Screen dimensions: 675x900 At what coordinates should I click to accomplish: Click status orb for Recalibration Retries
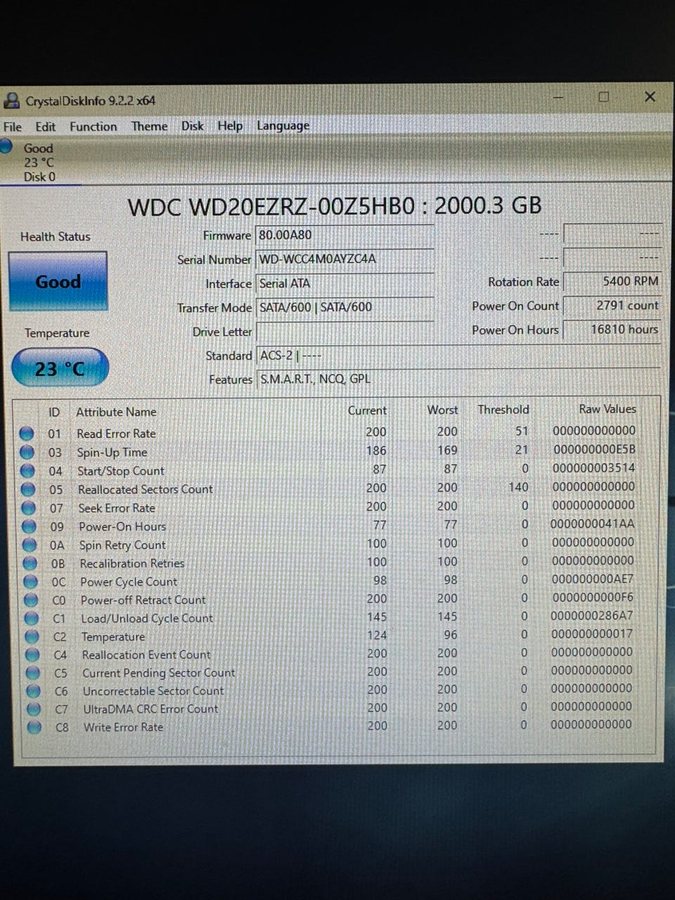30,563
